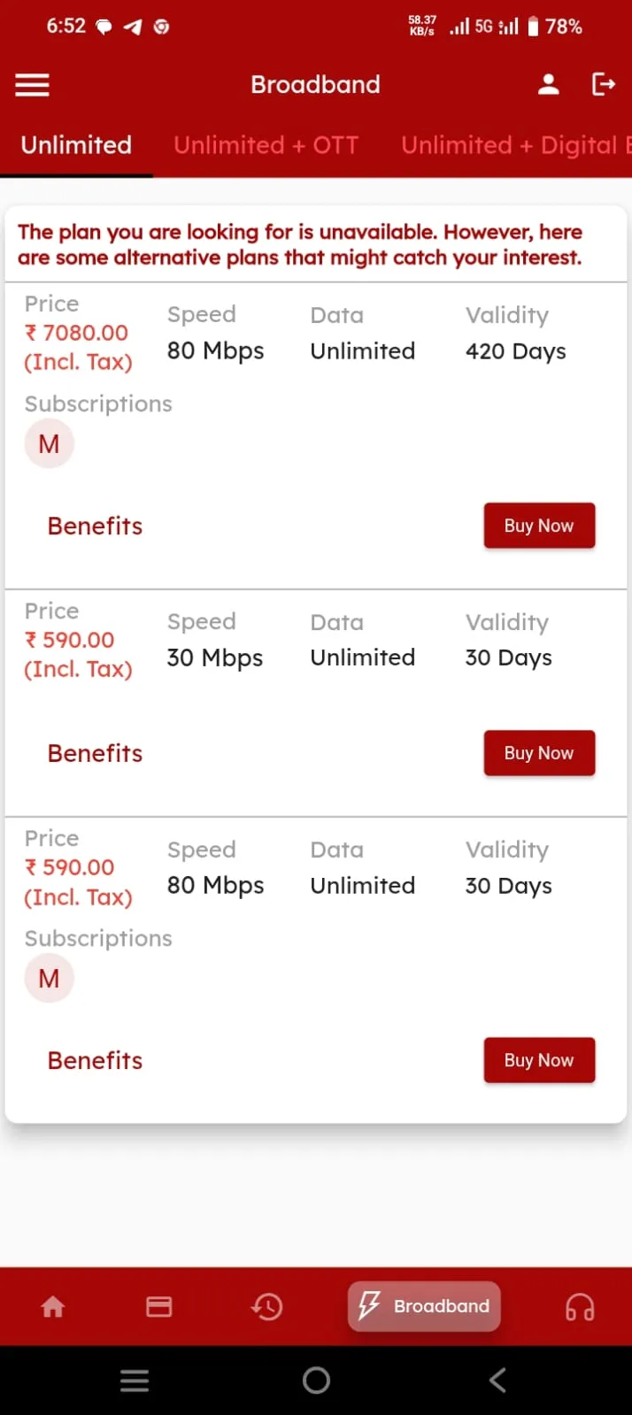Switch to the Unlimited + Digital tab
Screen dimensions: 632x1415
pyautogui.click(x=516, y=145)
